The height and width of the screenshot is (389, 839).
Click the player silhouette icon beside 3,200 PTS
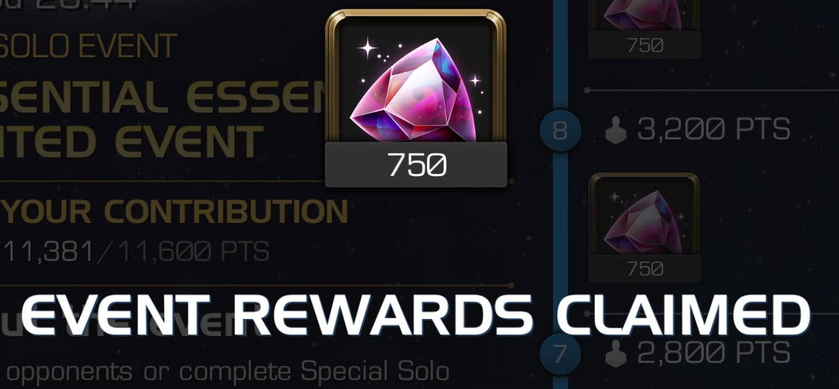[x=616, y=130]
